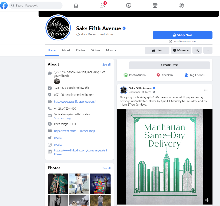Open the Videos tab
Screen dimensions: 220x206
tap(95, 50)
